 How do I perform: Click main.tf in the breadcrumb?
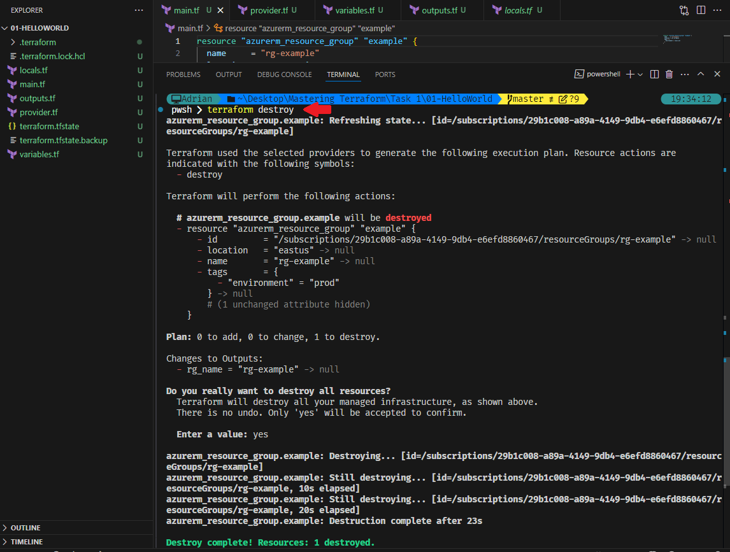pyautogui.click(x=190, y=29)
